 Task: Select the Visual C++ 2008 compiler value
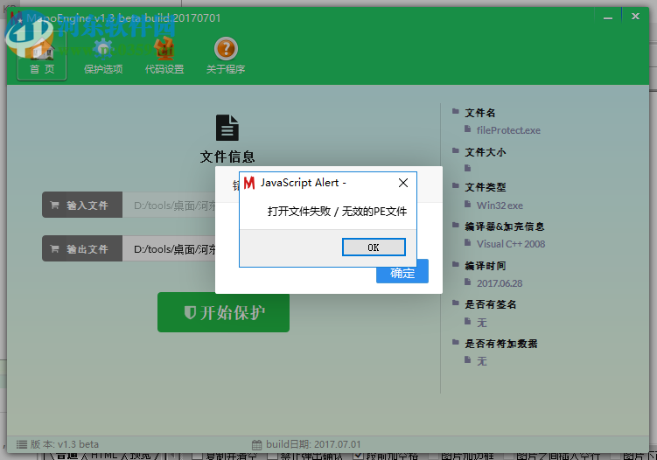pos(511,244)
